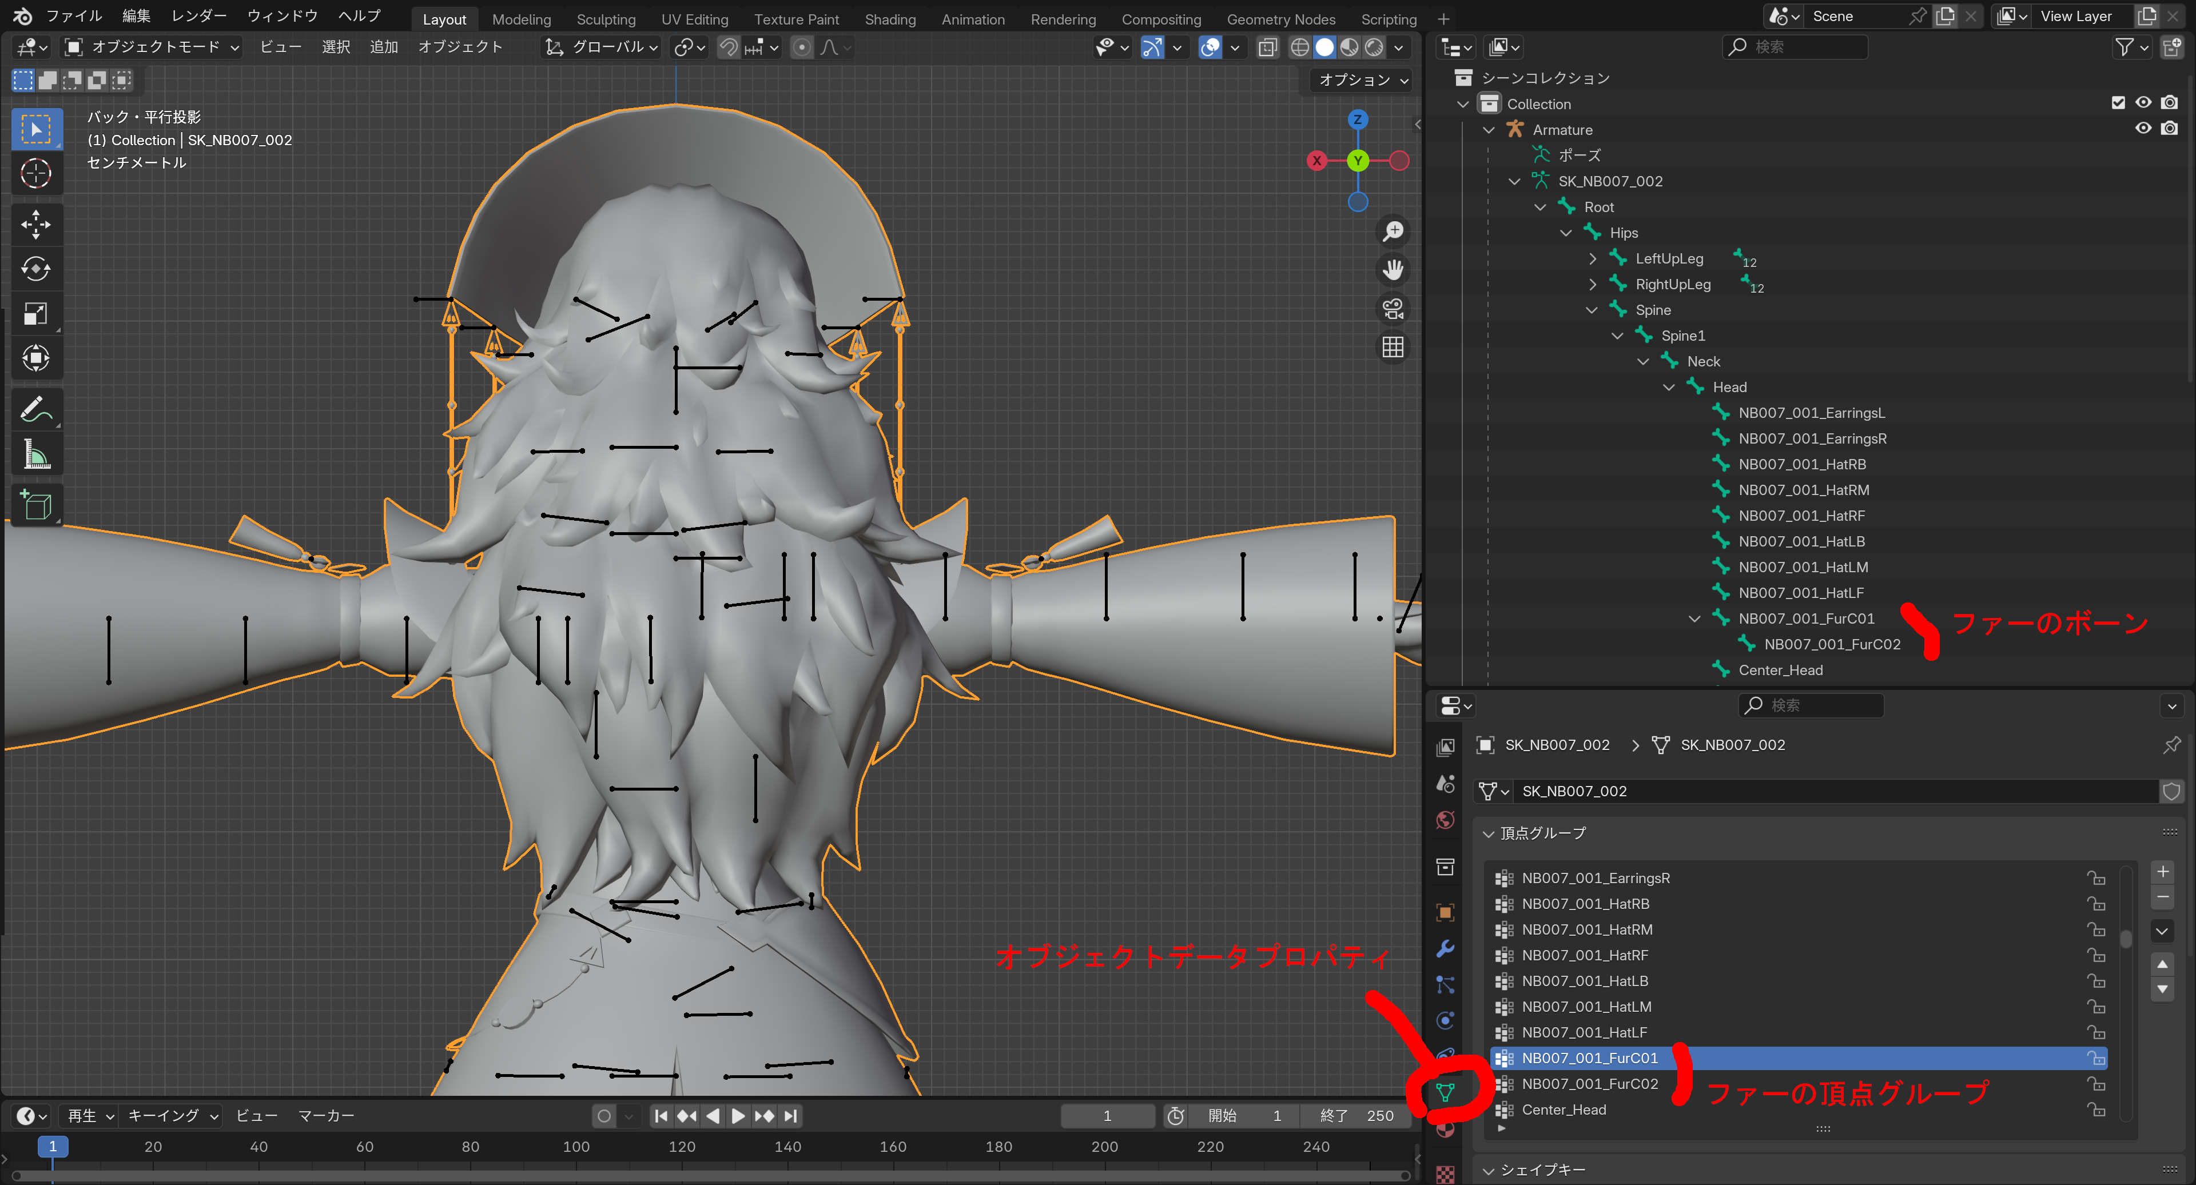
Task: Toggle lock on NB007_001_FurC01 vertex group
Action: click(2095, 1057)
